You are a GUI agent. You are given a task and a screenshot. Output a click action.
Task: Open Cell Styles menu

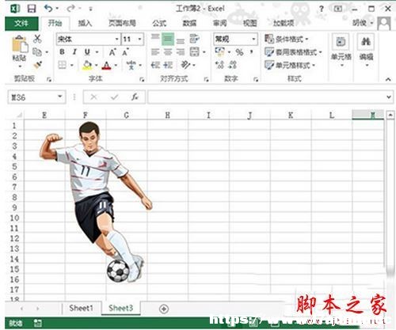[x=290, y=65]
